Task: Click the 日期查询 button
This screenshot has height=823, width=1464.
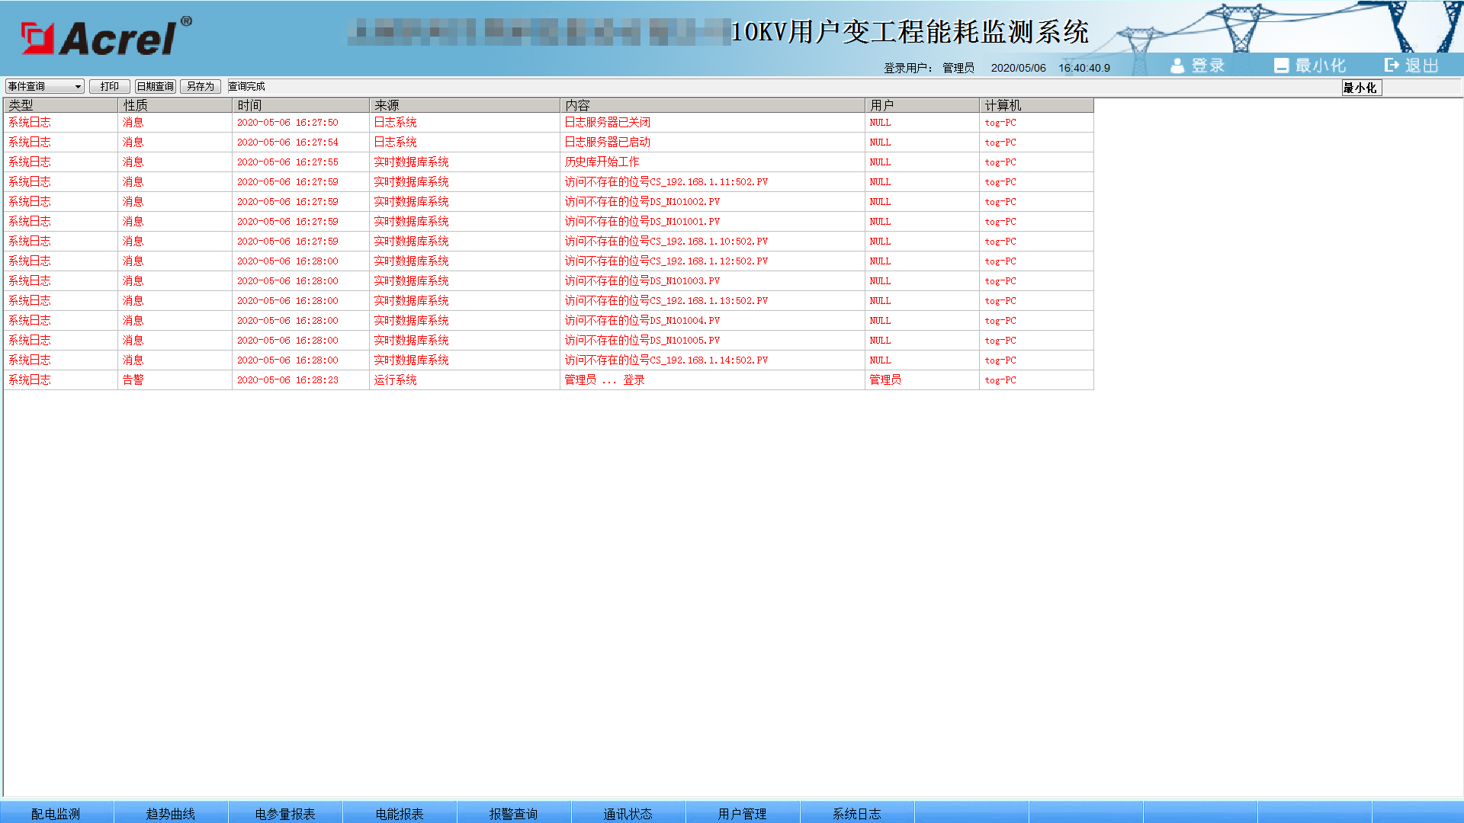Action: click(x=156, y=87)
